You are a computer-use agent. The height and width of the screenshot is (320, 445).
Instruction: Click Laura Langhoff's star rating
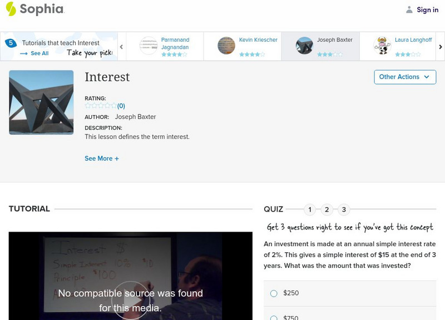coord(408,54)
